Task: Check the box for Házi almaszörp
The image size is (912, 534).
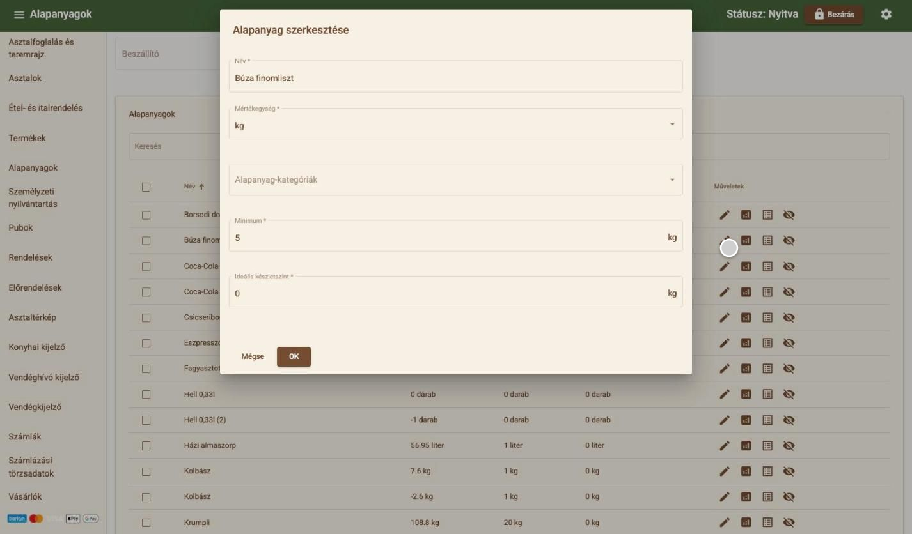Action: pos(146,446)
